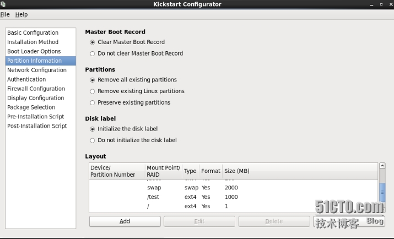Minimize the Kickstart Configurator window
This screenshot has height=239, width=394.
(371, 4)
